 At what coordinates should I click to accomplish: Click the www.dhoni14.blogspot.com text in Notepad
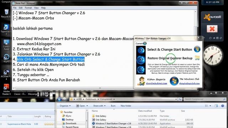(x=39, y=44)
